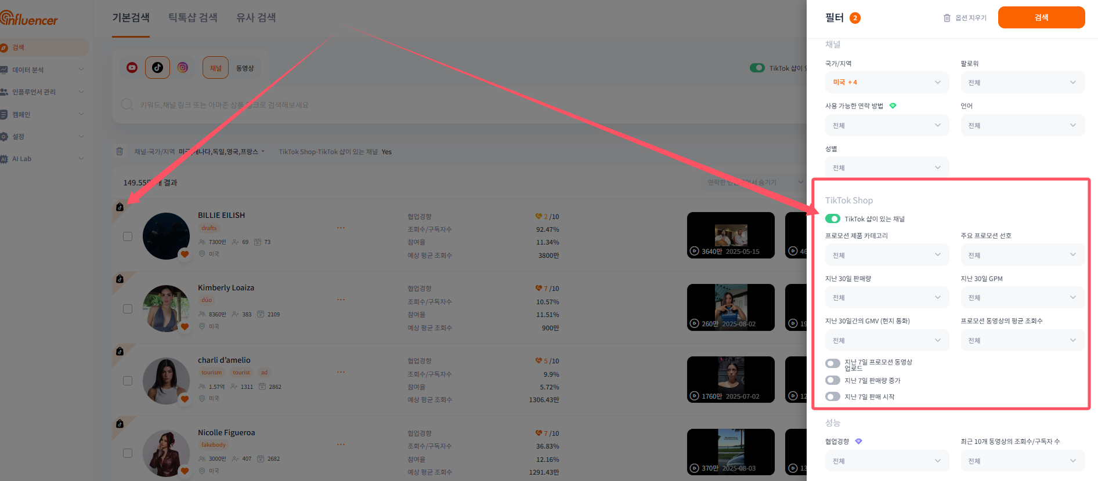1098x481 pixels.
Task: Open the 지난 30일 GPM dropdown
Action: tap(1021, 298)
